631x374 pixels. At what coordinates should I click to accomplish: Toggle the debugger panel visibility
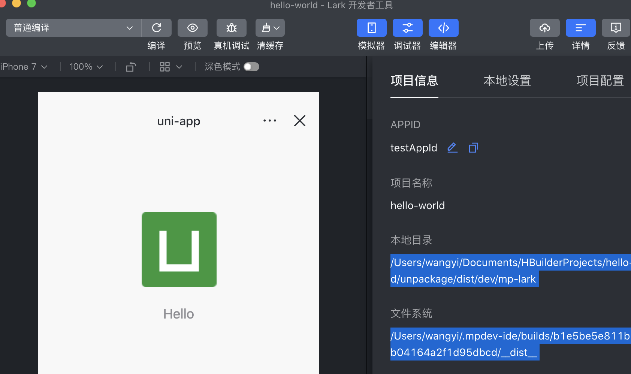coord(407,28)
